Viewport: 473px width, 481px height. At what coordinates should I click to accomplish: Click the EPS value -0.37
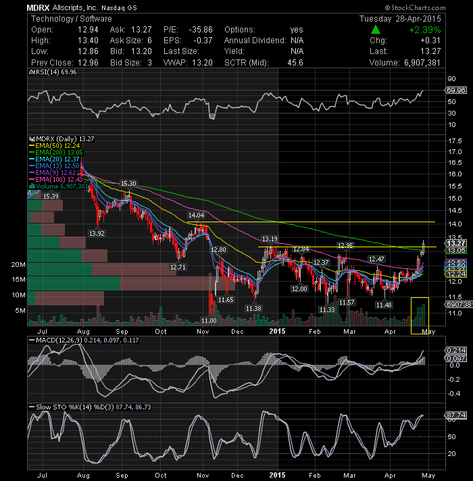(x=203, y=41)
